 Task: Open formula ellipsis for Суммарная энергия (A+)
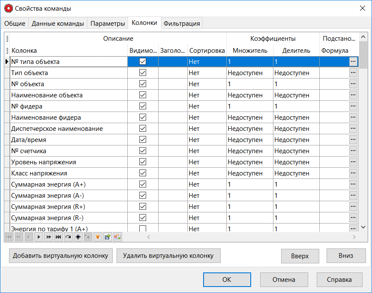353,184
